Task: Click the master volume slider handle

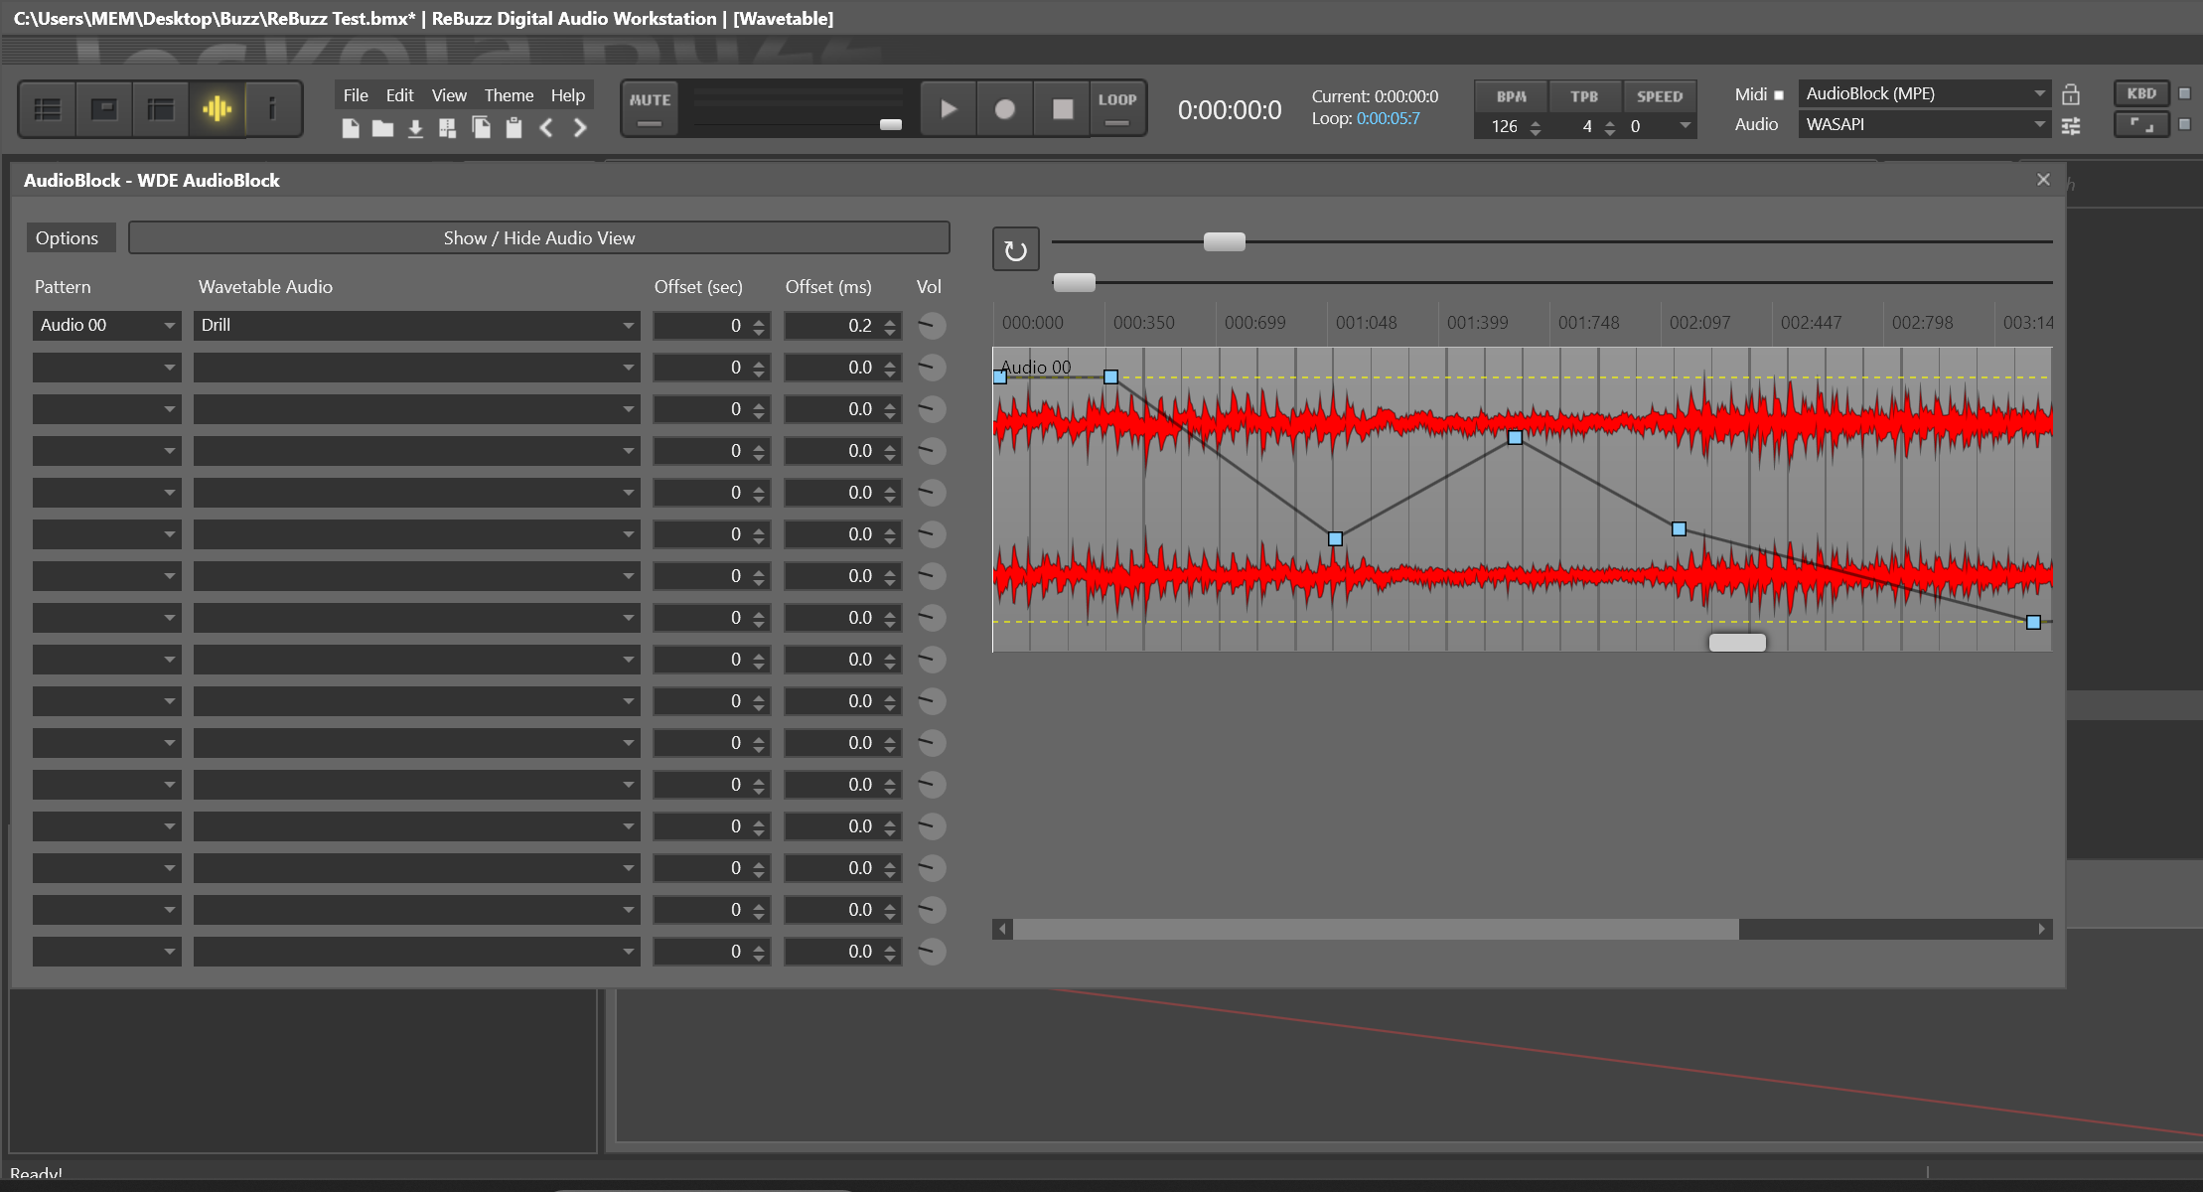Action: (891, 124)
